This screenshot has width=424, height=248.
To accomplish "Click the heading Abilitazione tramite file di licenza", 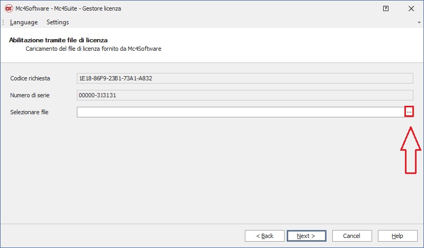I will tap(58, 40).
